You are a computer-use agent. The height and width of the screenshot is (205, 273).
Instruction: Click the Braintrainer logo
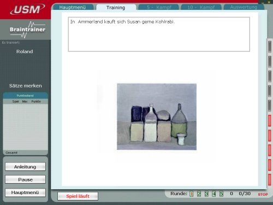(x=27, y=30)
